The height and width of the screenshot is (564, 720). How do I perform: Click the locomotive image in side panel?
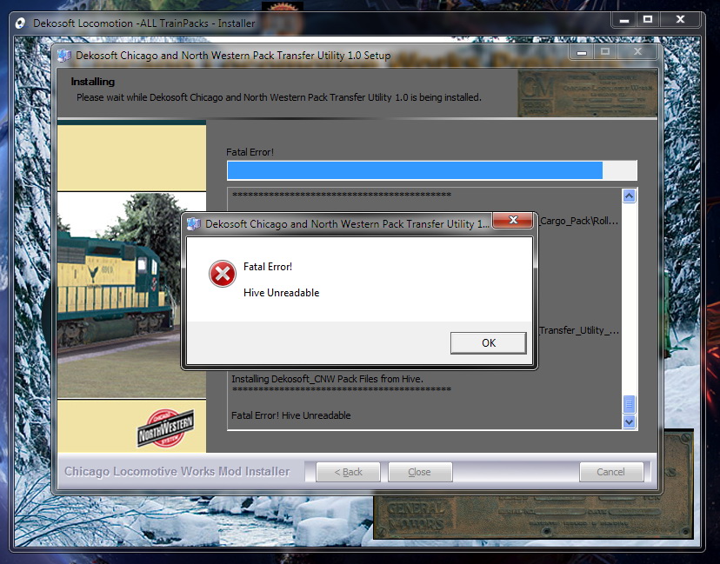[x=131, y=294]
